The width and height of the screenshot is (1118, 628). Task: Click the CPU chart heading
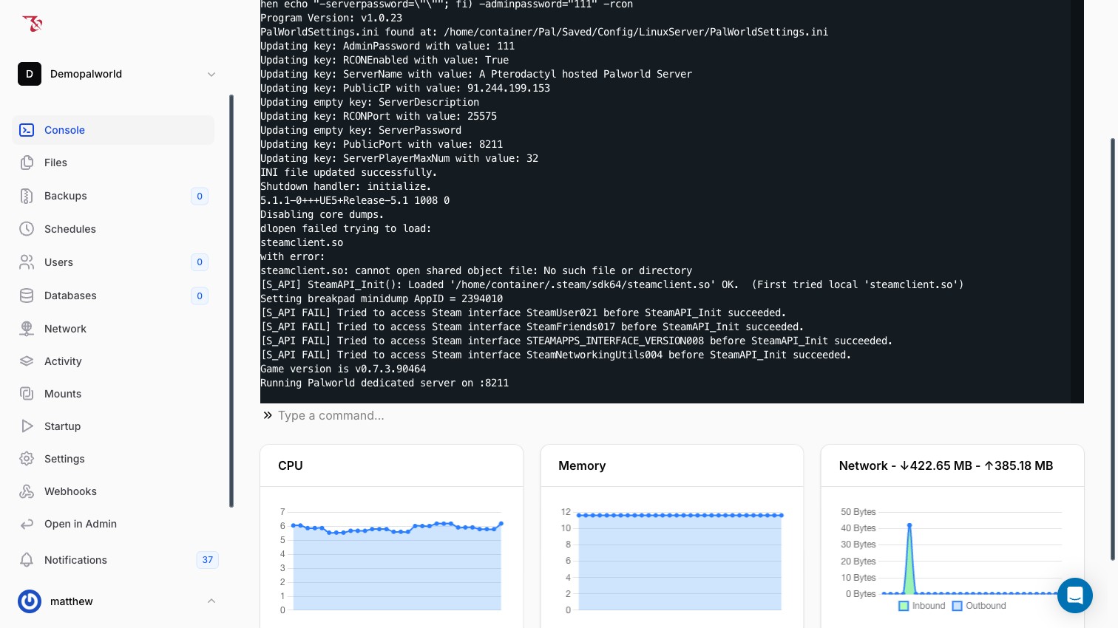coord(291,465)
